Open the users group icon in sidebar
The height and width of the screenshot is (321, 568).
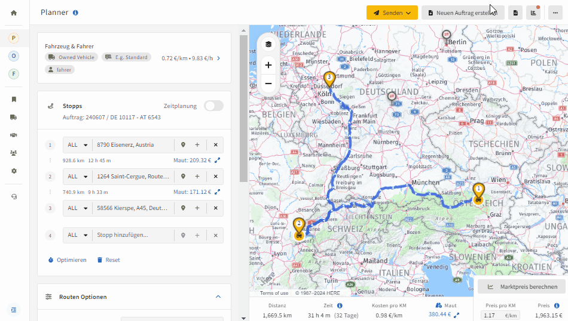pyautogui.click(x=14, y=153)
